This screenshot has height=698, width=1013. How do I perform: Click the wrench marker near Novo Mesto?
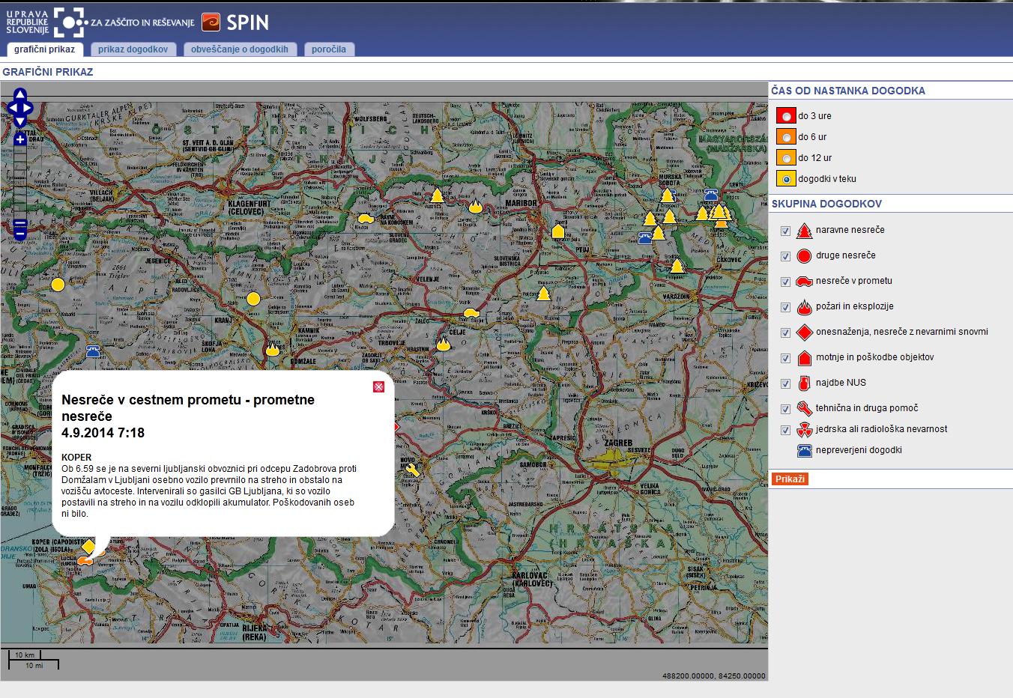coord(412,470)
